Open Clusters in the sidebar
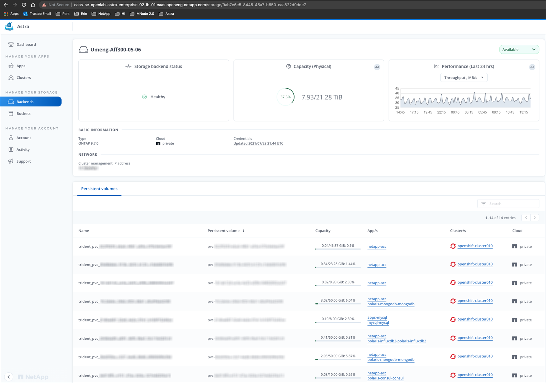 [23, 77]
